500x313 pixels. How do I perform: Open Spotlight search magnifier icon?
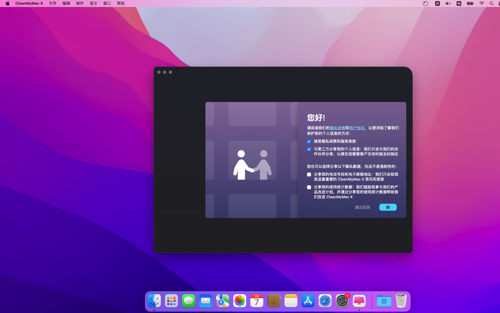click(491, 3)
